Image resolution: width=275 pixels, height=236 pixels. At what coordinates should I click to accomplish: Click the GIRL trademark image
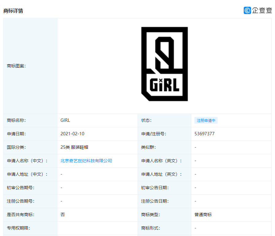(x=164, y=65)
